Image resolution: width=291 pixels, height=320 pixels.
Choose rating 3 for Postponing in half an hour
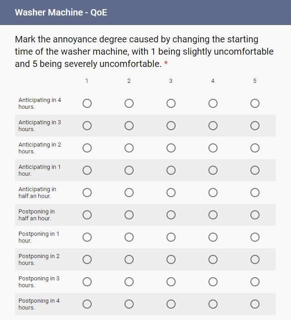click(x=171, y=215)
